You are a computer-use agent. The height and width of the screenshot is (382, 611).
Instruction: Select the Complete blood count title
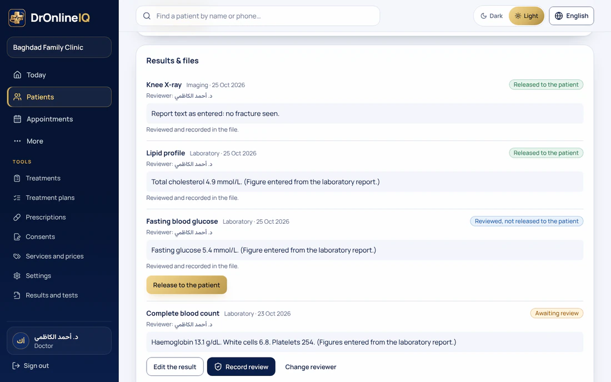pyautogui.click(x=183, y=314)
